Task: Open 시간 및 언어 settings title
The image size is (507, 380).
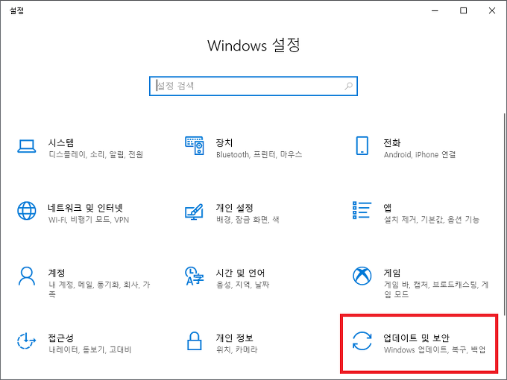Action: (240, 273)
